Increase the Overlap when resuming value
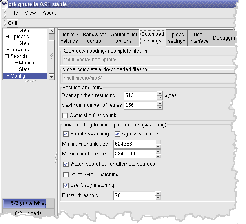246x224 pixels. pos(159,93)
